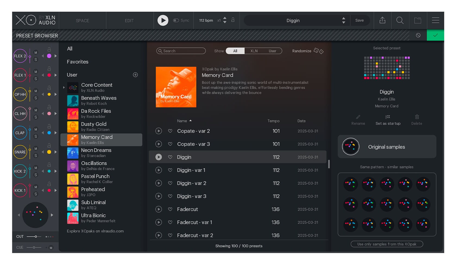The width and height of the screenshot is (457, 265).
Task: Show only User presets filter
Action: tap(272, 51)
